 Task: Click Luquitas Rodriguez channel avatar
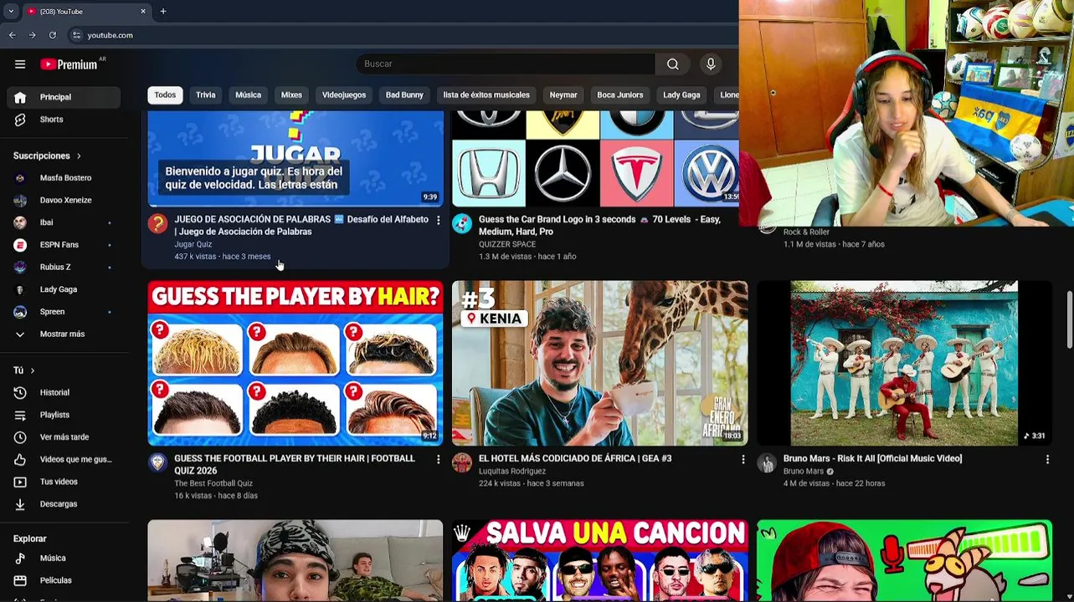click(x=462, y=462)
